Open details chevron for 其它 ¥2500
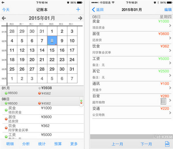The height and width of the screenshot is (149, 173). point(170,75)
